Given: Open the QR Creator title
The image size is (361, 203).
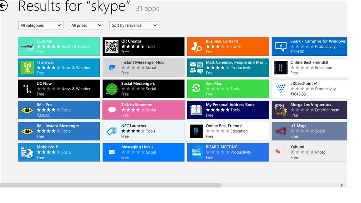Looking at the screenshot, I should [131, 41].
